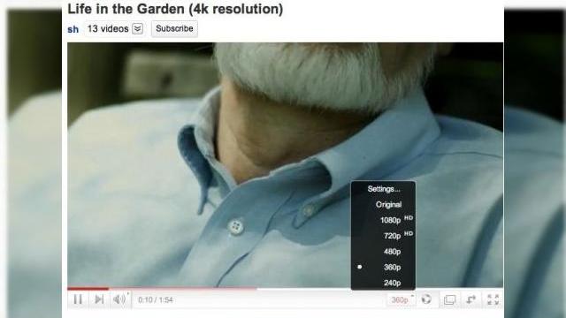566x318 pixels.
Task: Click the '13 videos' text
Action: coord(108,28)
